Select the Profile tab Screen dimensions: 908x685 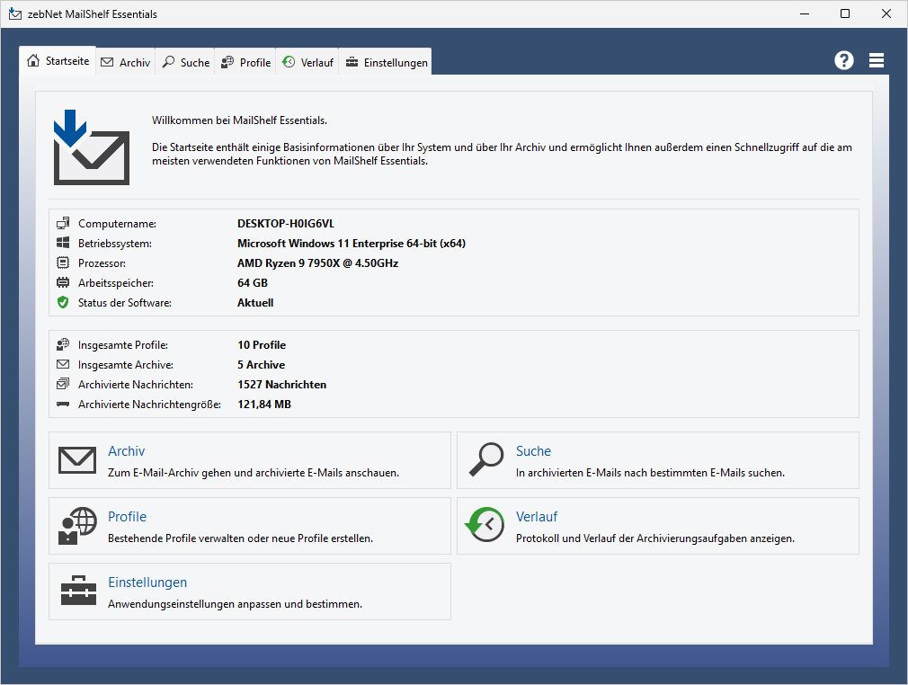[x=245, y=62]
